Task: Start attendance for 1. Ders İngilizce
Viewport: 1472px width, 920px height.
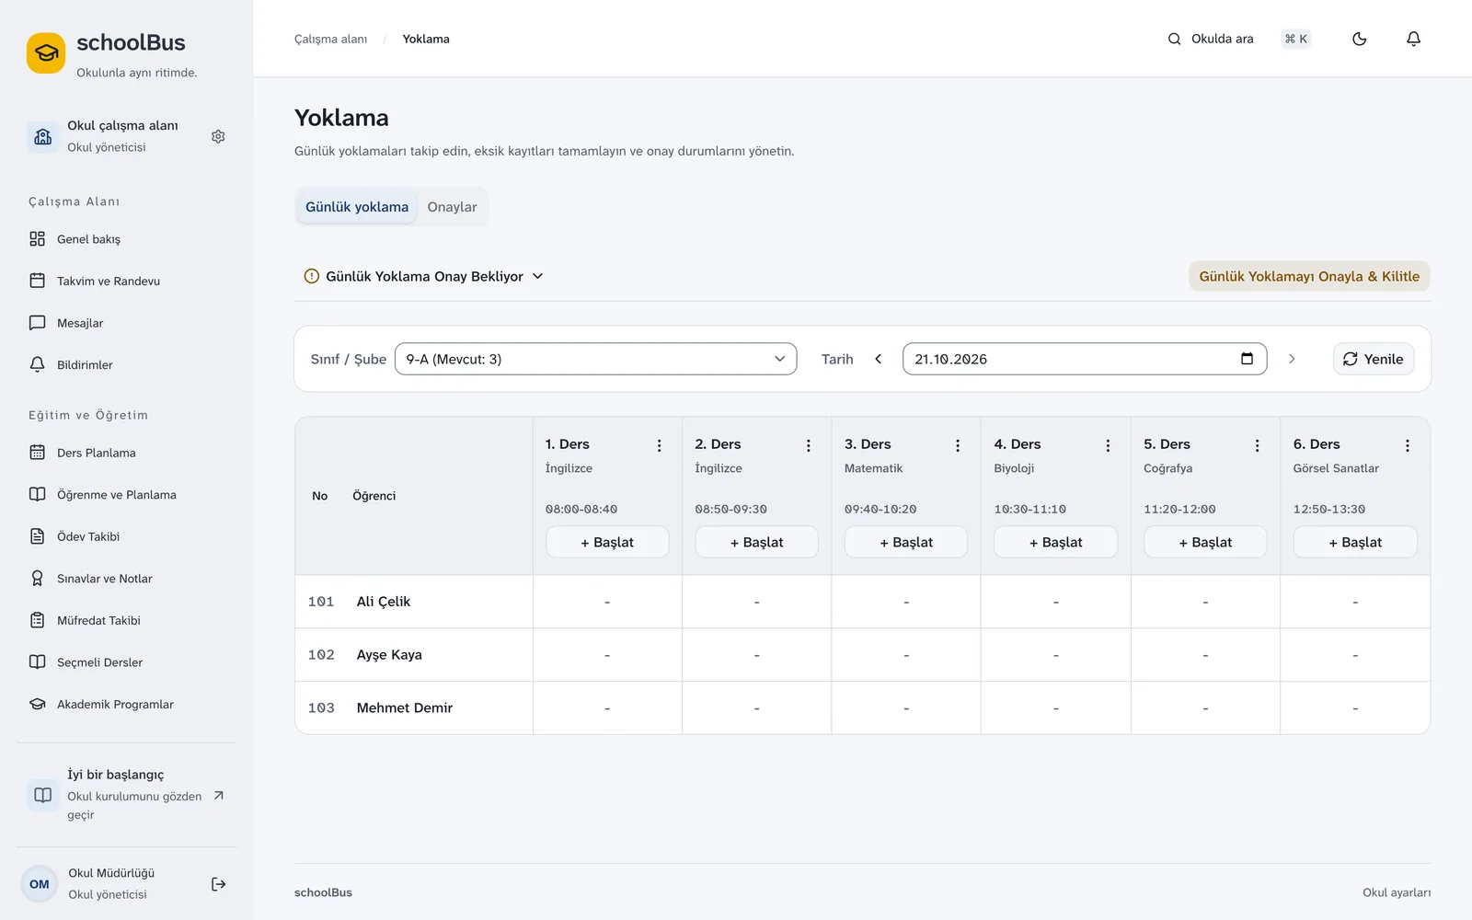Action: (x=607, y=542)
